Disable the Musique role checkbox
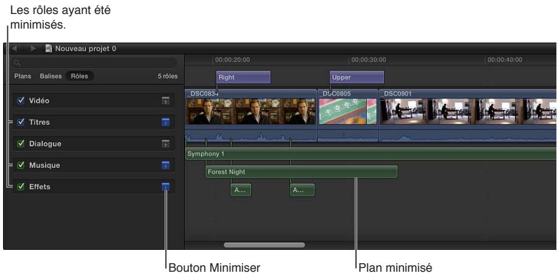 21,165
